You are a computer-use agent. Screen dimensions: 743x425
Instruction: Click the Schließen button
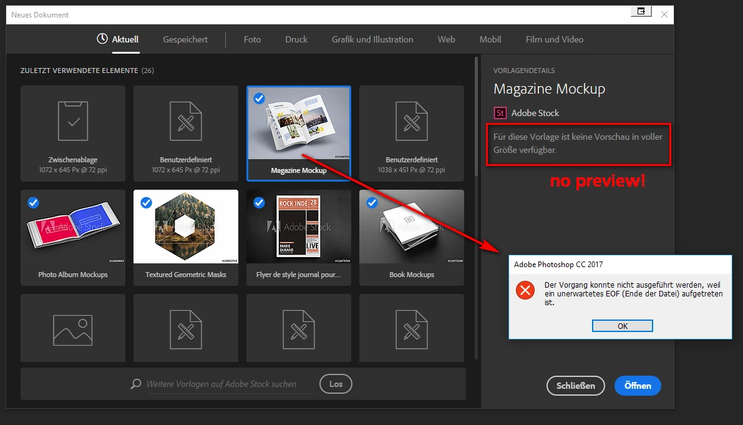(576, 386)
